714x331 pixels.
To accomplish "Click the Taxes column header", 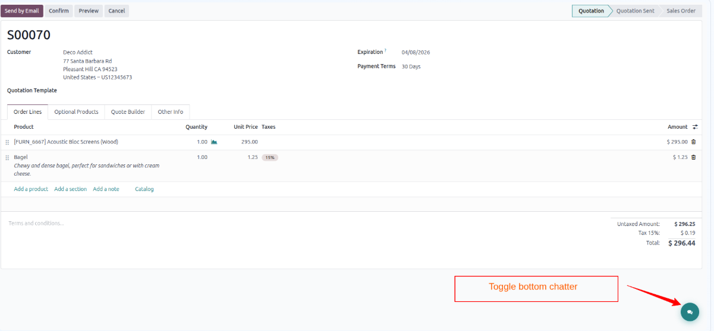I will tap(269, 127).
